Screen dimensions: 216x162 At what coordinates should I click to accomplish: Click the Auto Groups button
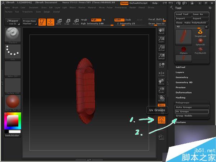click(192, 107)
